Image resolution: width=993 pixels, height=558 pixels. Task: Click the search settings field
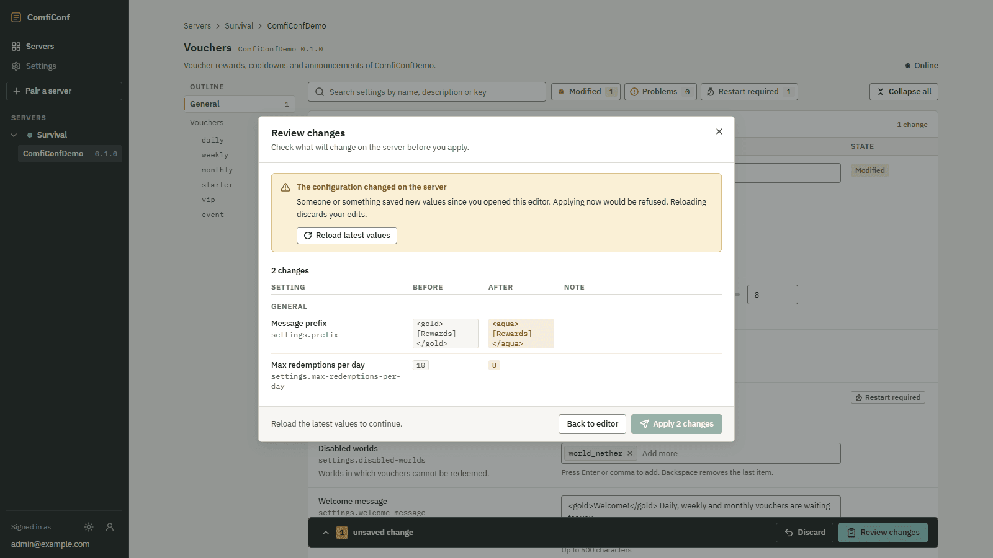(427, 92)
